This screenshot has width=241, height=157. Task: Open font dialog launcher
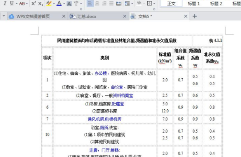(x=81, y=9)
